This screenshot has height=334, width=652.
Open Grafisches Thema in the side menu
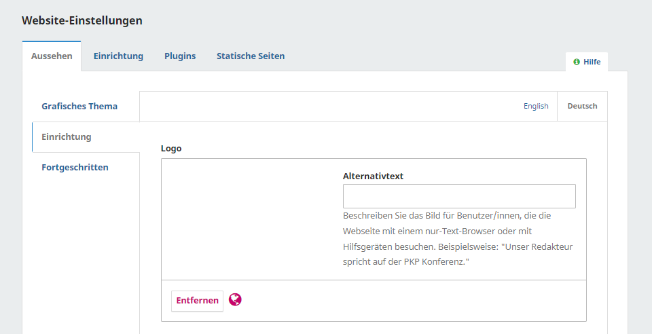[79, 107]
